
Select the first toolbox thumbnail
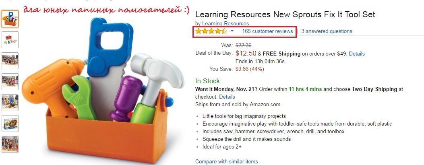coord(10,19)
